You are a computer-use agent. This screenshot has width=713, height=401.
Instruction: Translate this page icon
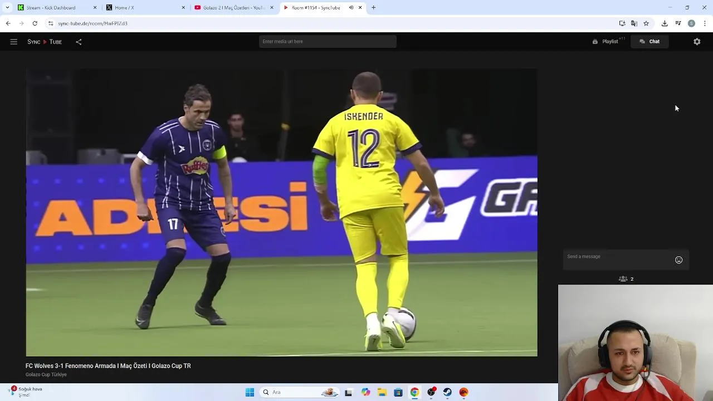634,23
